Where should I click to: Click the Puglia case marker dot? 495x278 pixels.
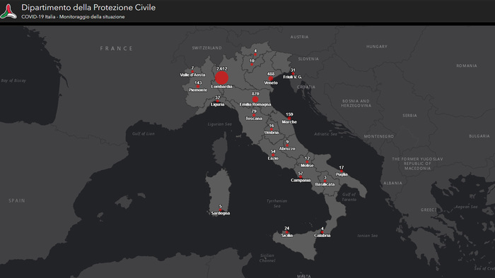[342, 171]
